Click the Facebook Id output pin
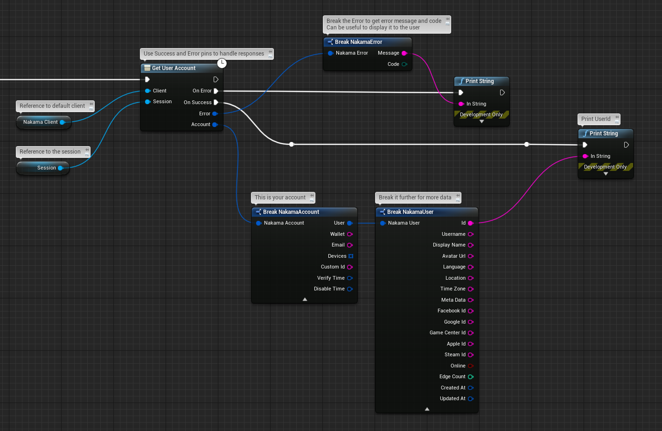This screenshot has width=662, height=431. (x=471, y=311)
